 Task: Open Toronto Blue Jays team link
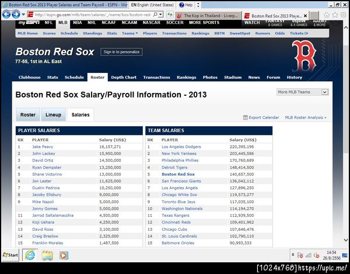(178, 202)
